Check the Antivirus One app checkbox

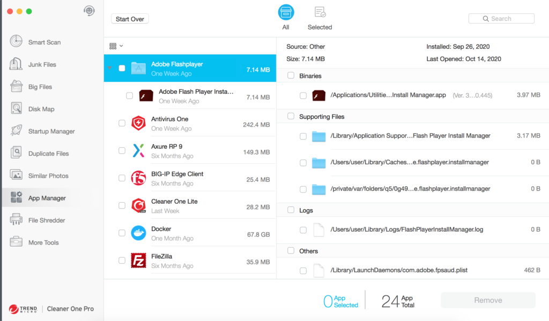122,124
